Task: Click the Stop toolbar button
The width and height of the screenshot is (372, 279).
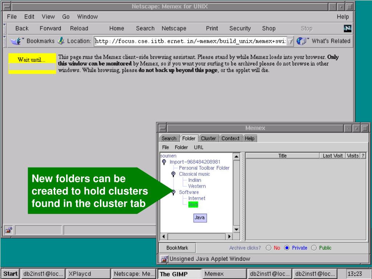Action: coord(307,28)
